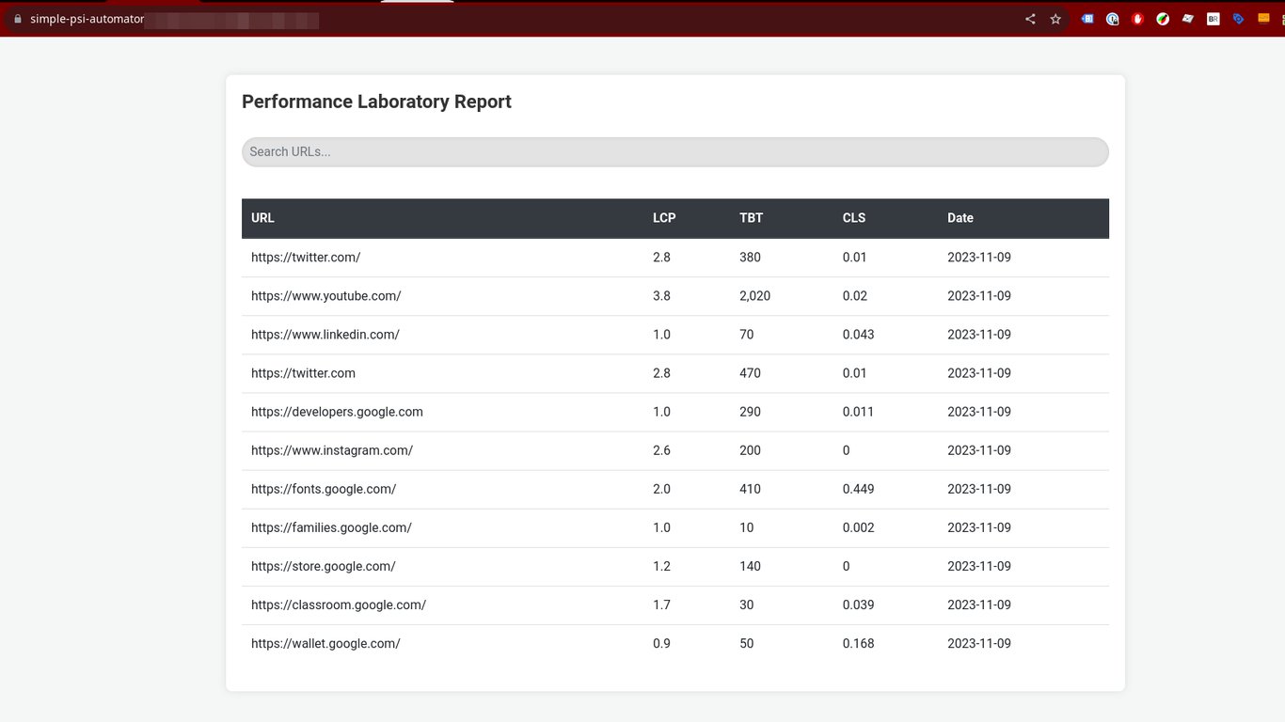Viewport: 1285px width, 722px height.
Task: Open the https://twitter.com/ link
Action: 306,257
